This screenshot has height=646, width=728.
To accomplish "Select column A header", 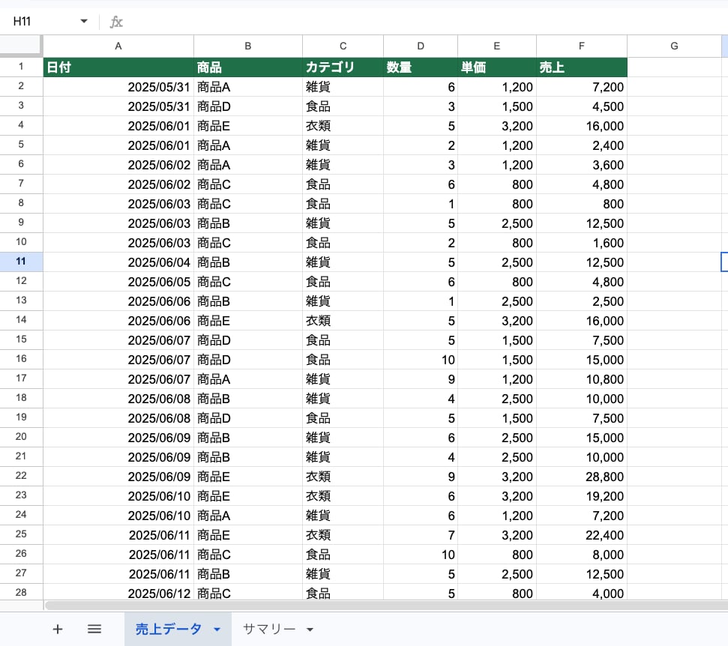I will click(x=118, y=46).
